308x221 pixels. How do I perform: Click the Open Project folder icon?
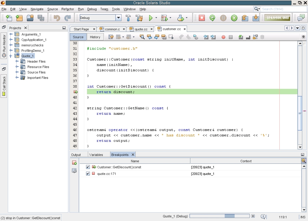point(30,18)
